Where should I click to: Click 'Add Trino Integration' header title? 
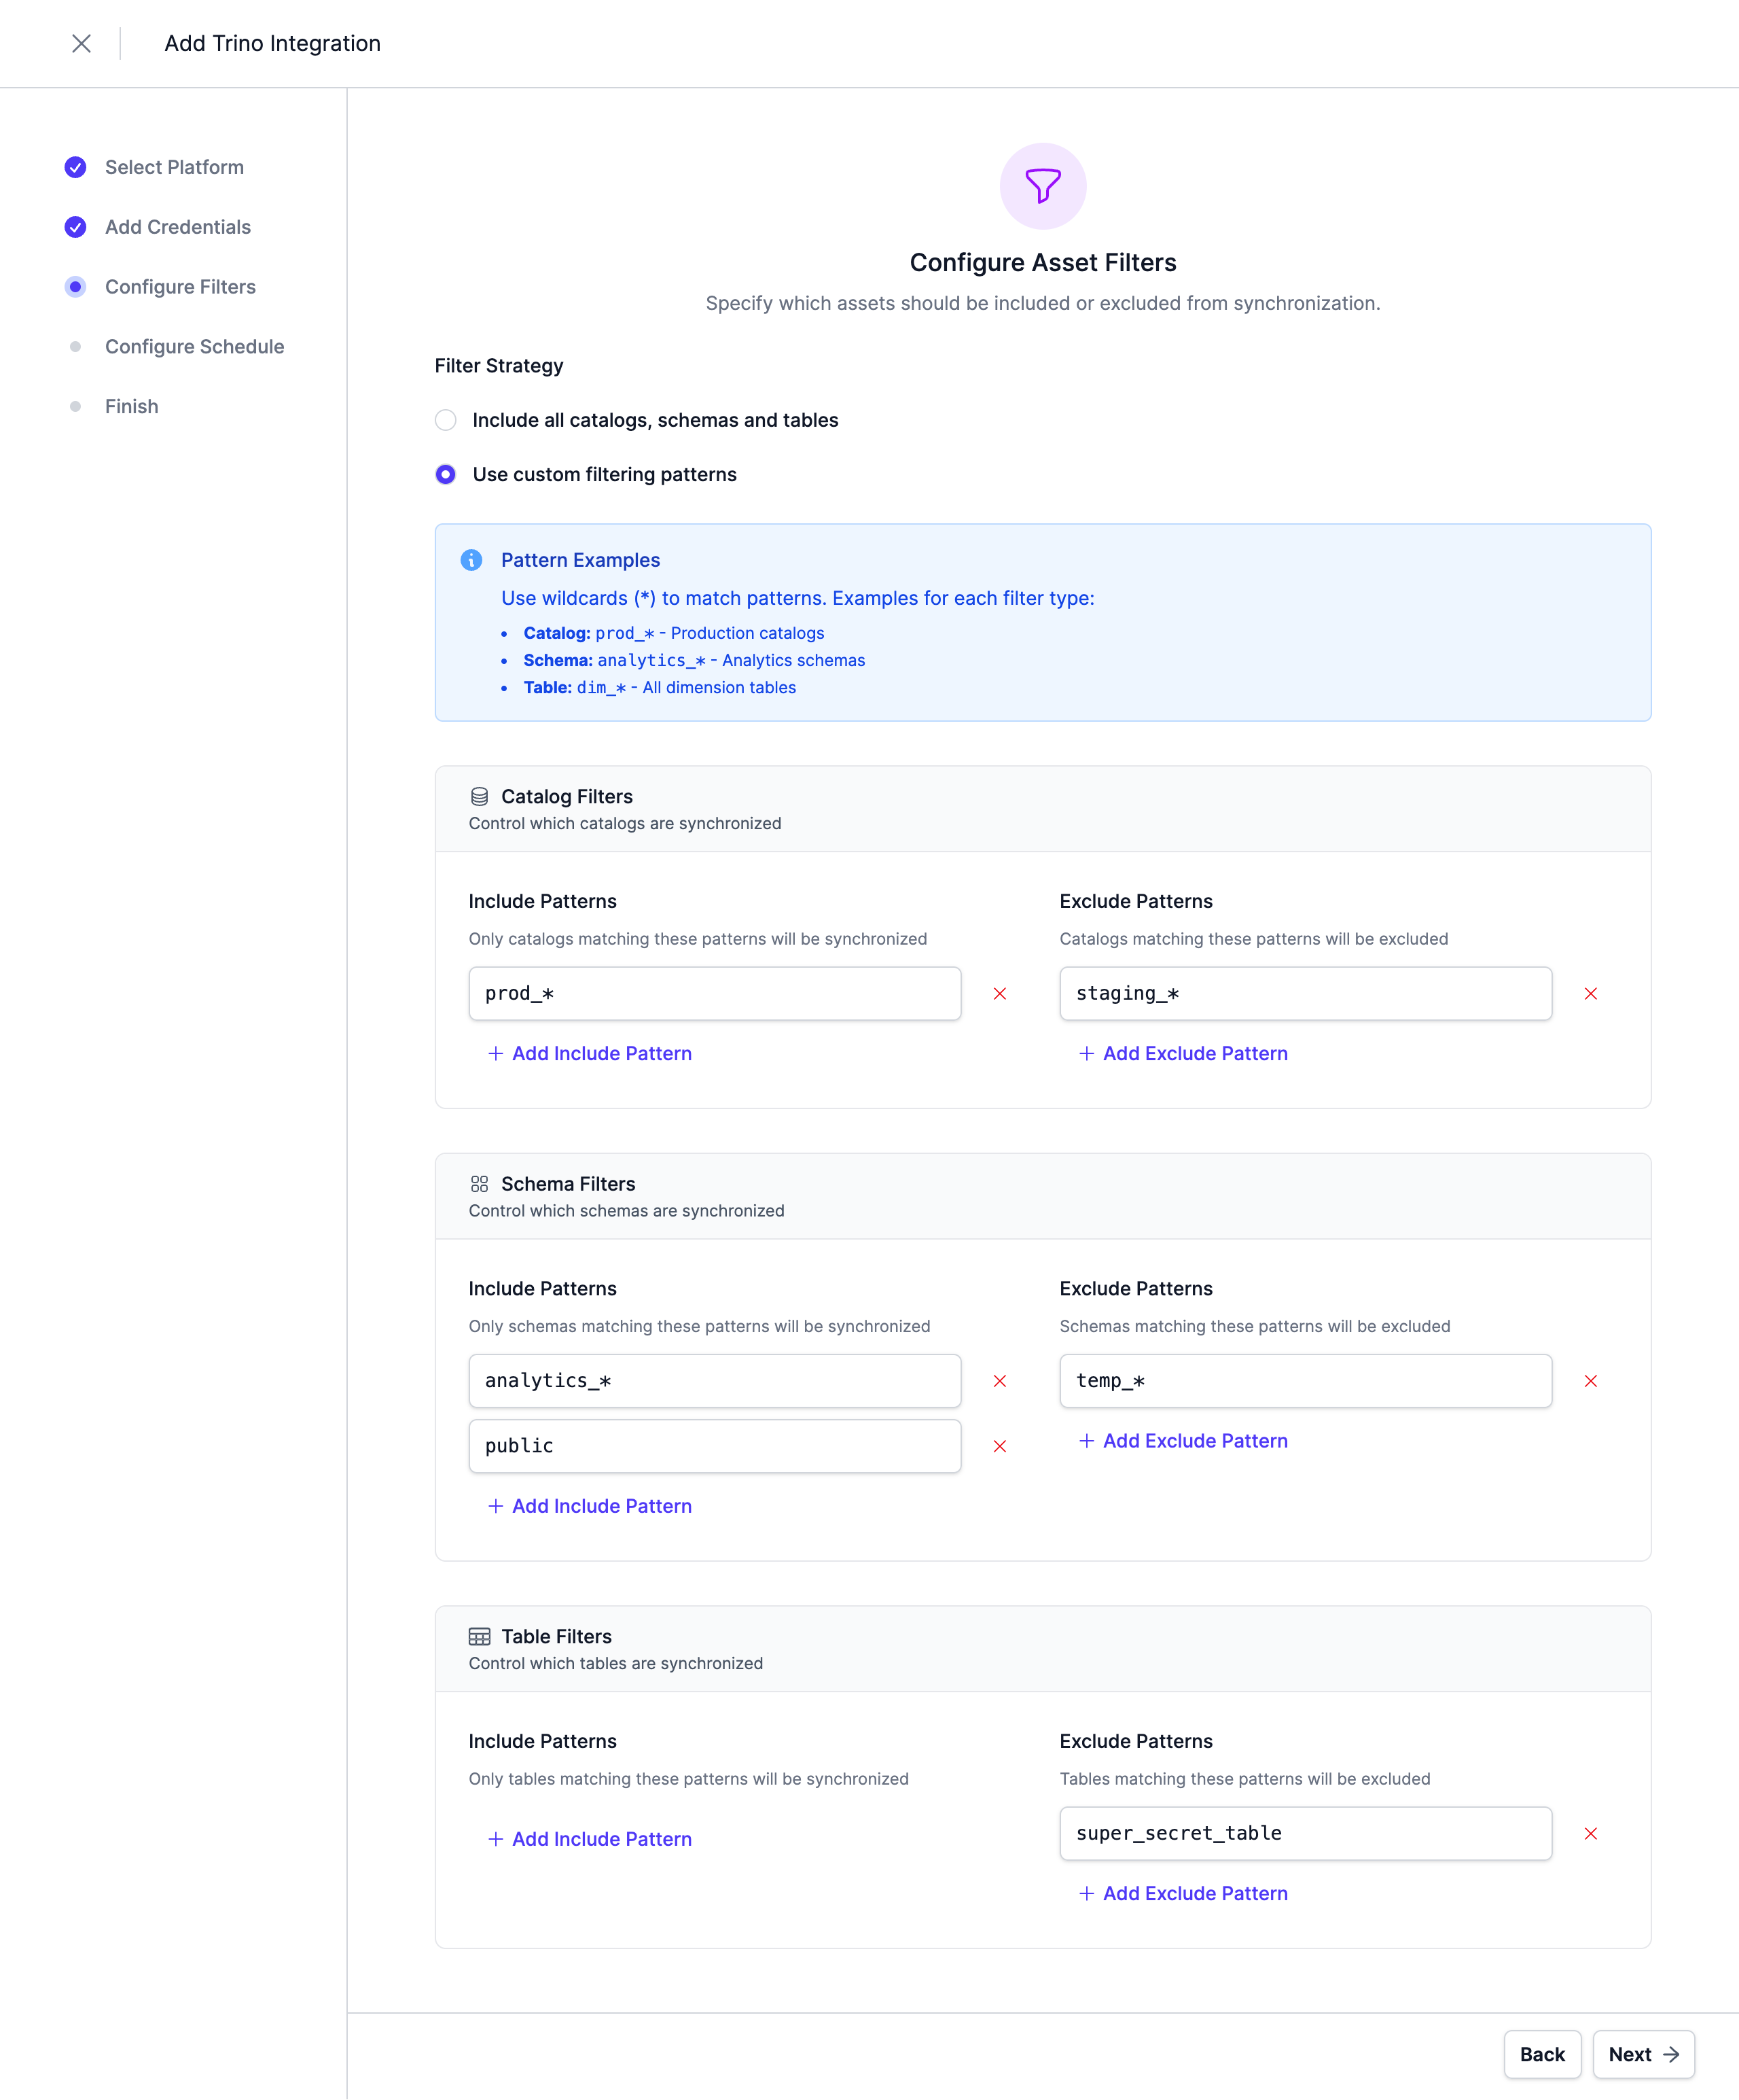[x=273, y=43]
